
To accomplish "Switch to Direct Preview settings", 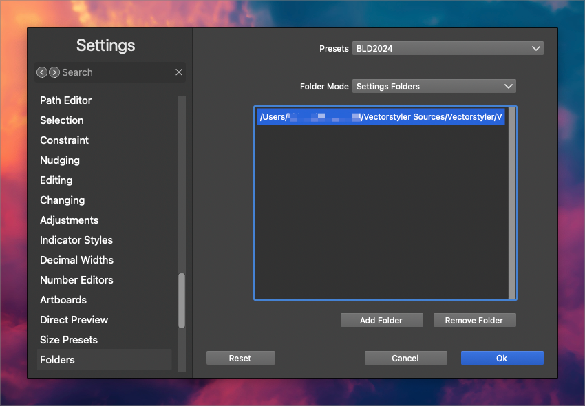I will [x=74, y=320].
